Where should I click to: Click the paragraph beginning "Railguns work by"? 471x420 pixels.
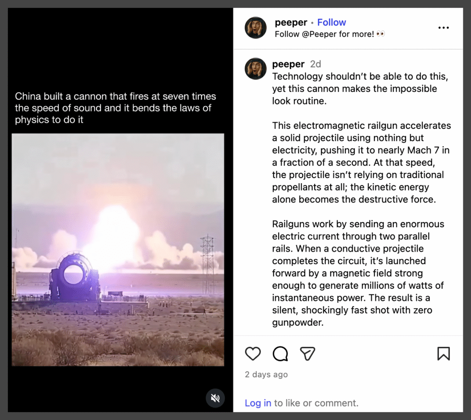(x=358, y=273)
